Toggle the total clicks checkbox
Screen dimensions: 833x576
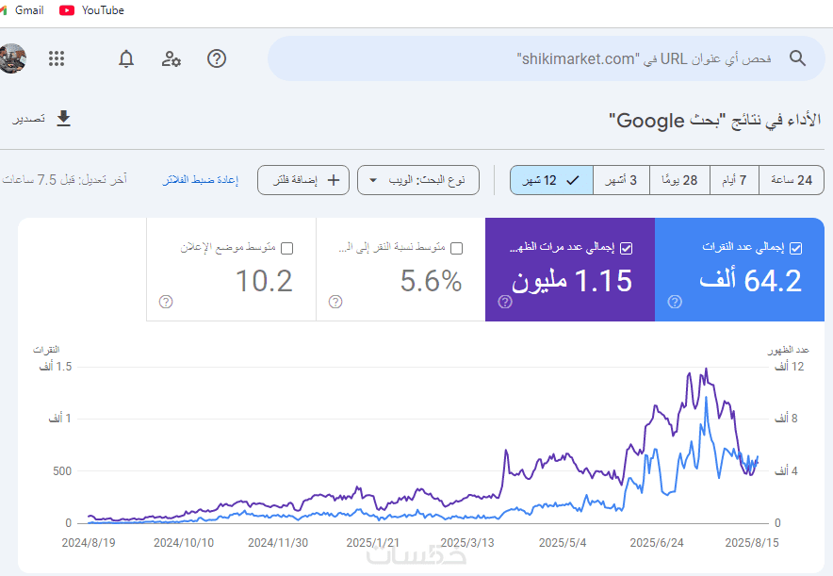[796, 248]
